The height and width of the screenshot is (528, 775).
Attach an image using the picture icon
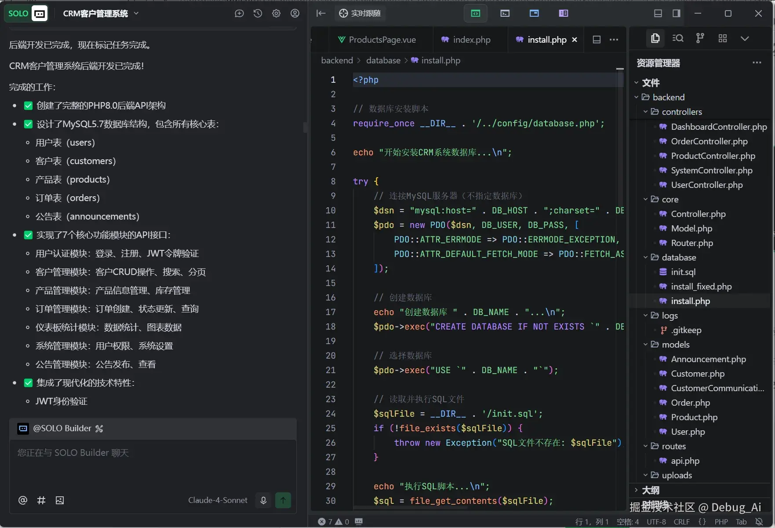coord(60,500)
